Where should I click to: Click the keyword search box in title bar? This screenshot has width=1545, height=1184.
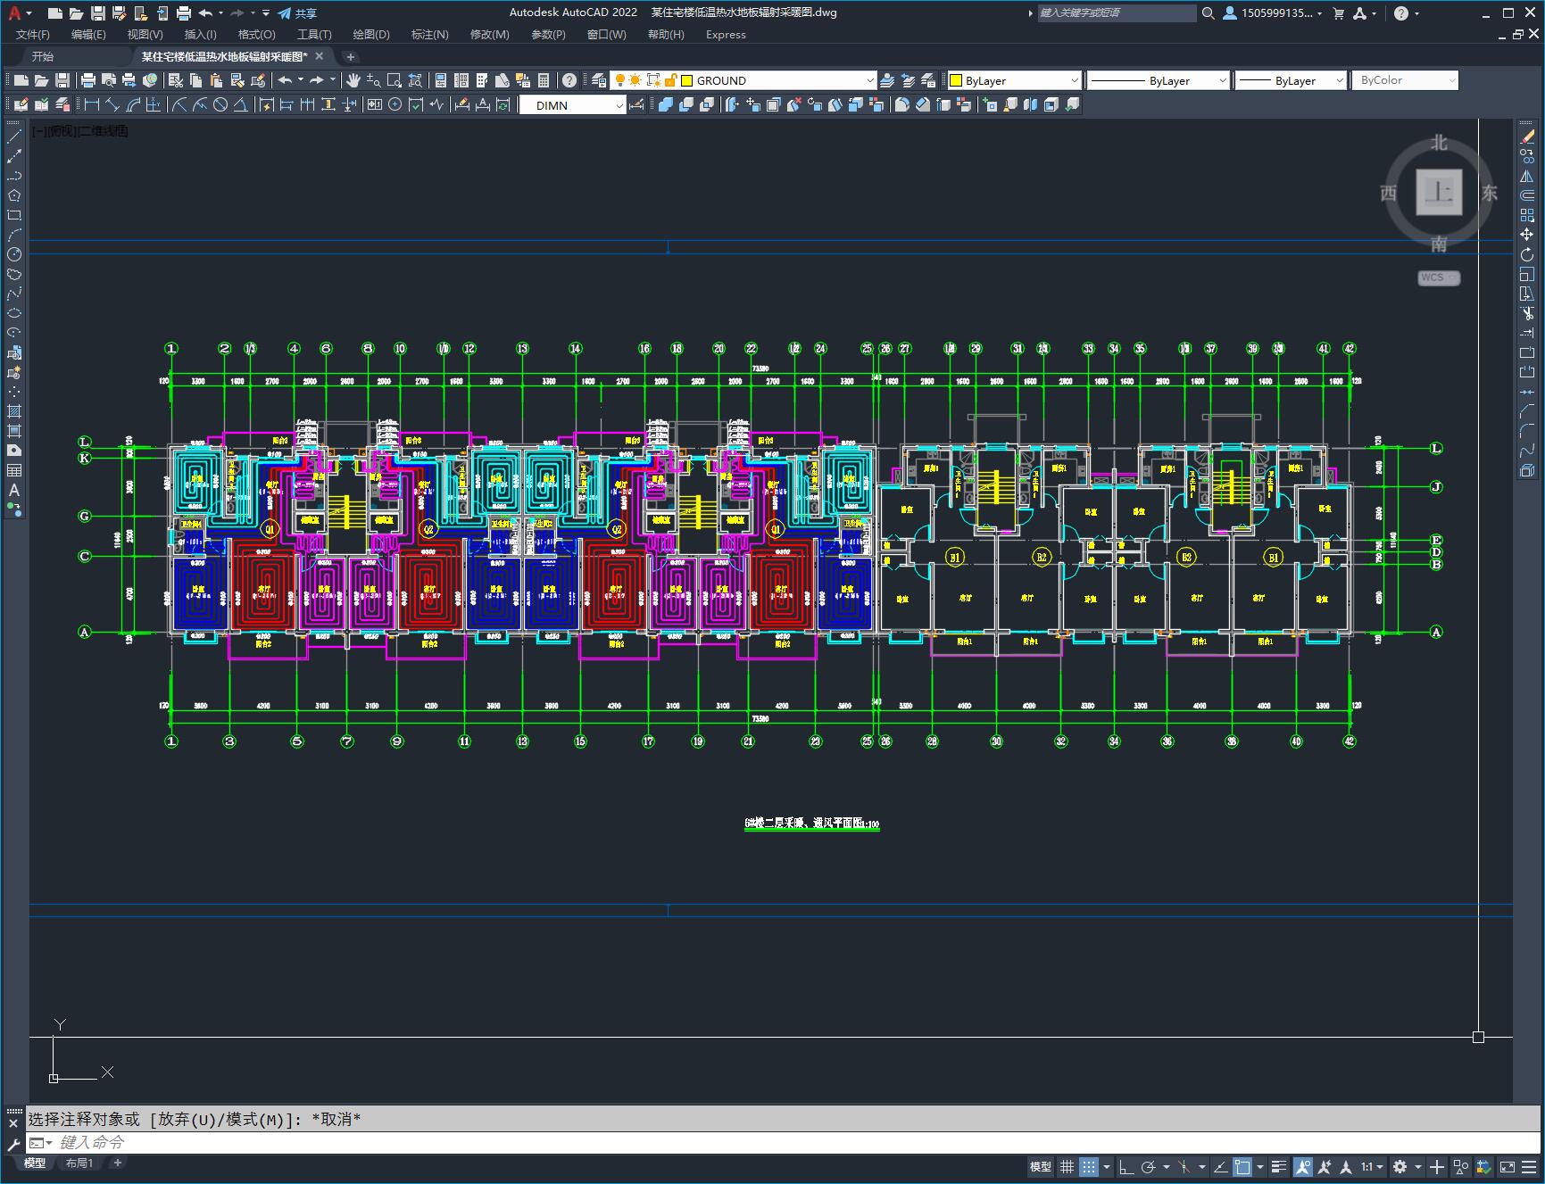click(1116, 13)
